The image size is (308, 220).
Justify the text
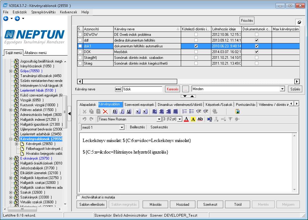tap(175, 112)
